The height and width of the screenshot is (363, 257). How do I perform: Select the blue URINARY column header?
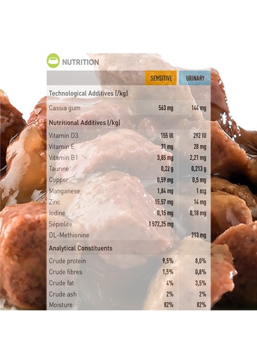click(195, 78)
